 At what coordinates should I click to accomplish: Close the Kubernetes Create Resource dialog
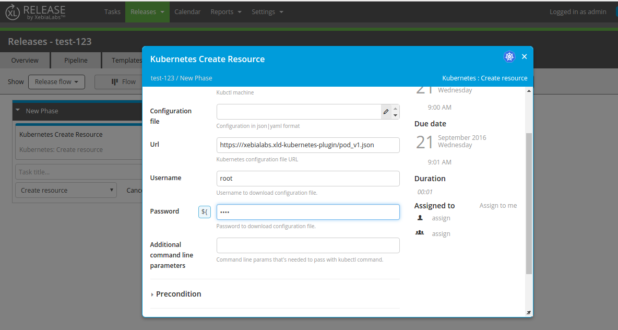pos(524,57)
